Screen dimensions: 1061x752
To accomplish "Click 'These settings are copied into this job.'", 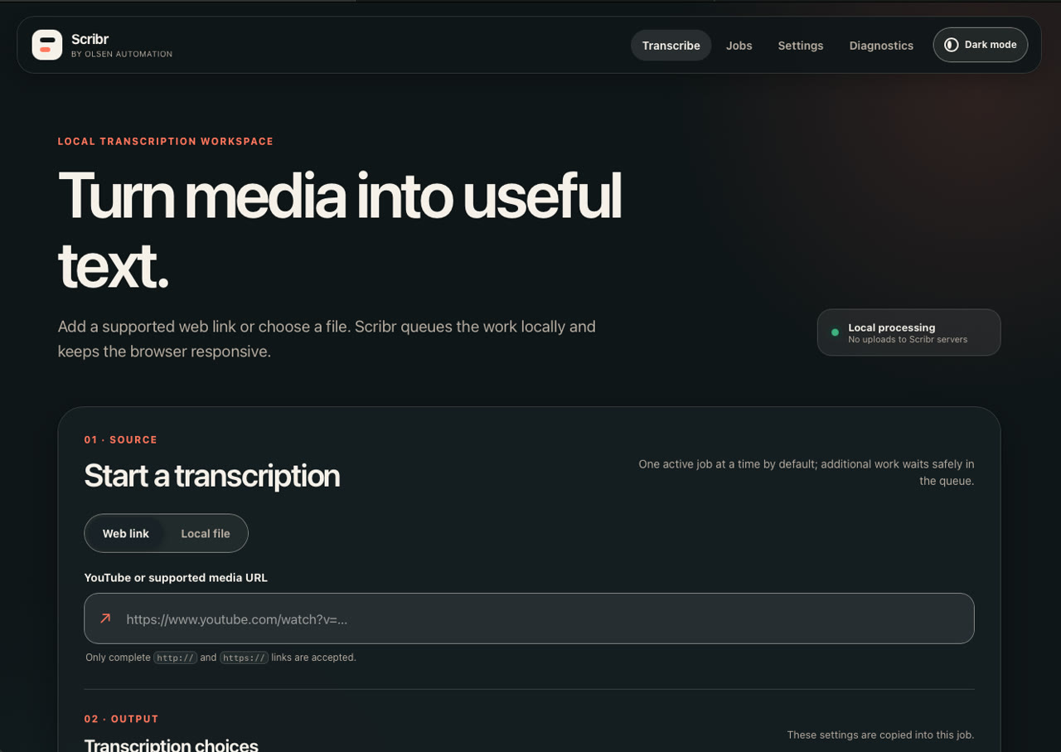I will pos(880,735).
